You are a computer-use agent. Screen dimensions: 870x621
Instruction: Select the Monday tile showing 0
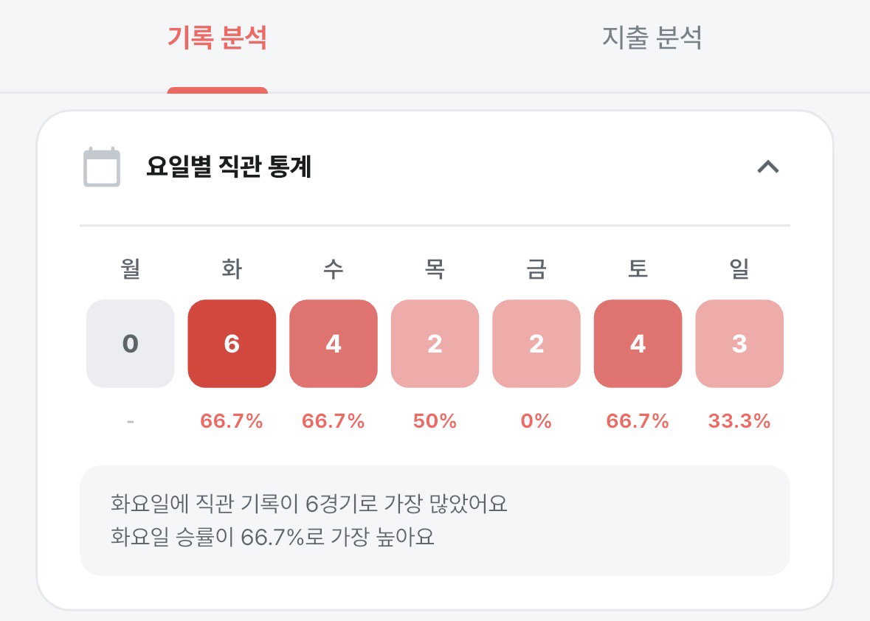131,344
